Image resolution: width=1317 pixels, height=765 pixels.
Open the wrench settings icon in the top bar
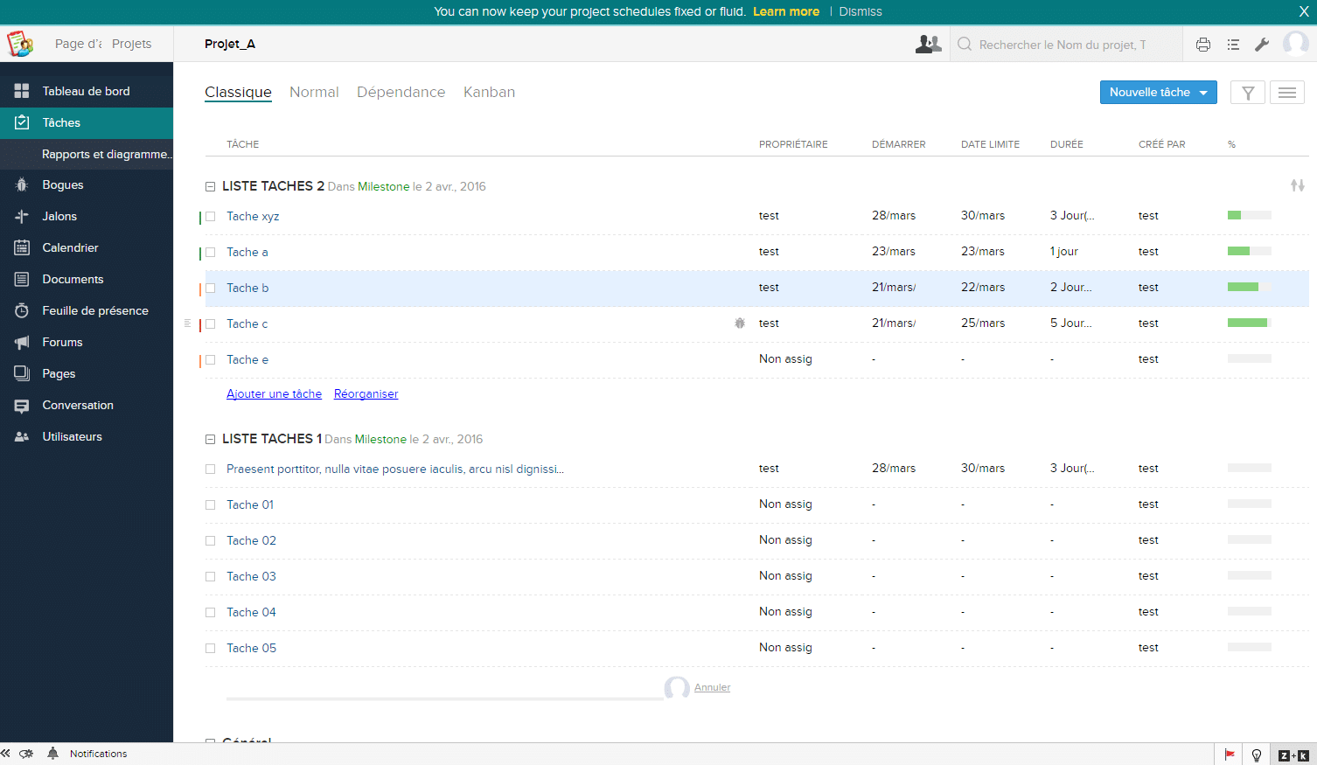[1262, 44]
